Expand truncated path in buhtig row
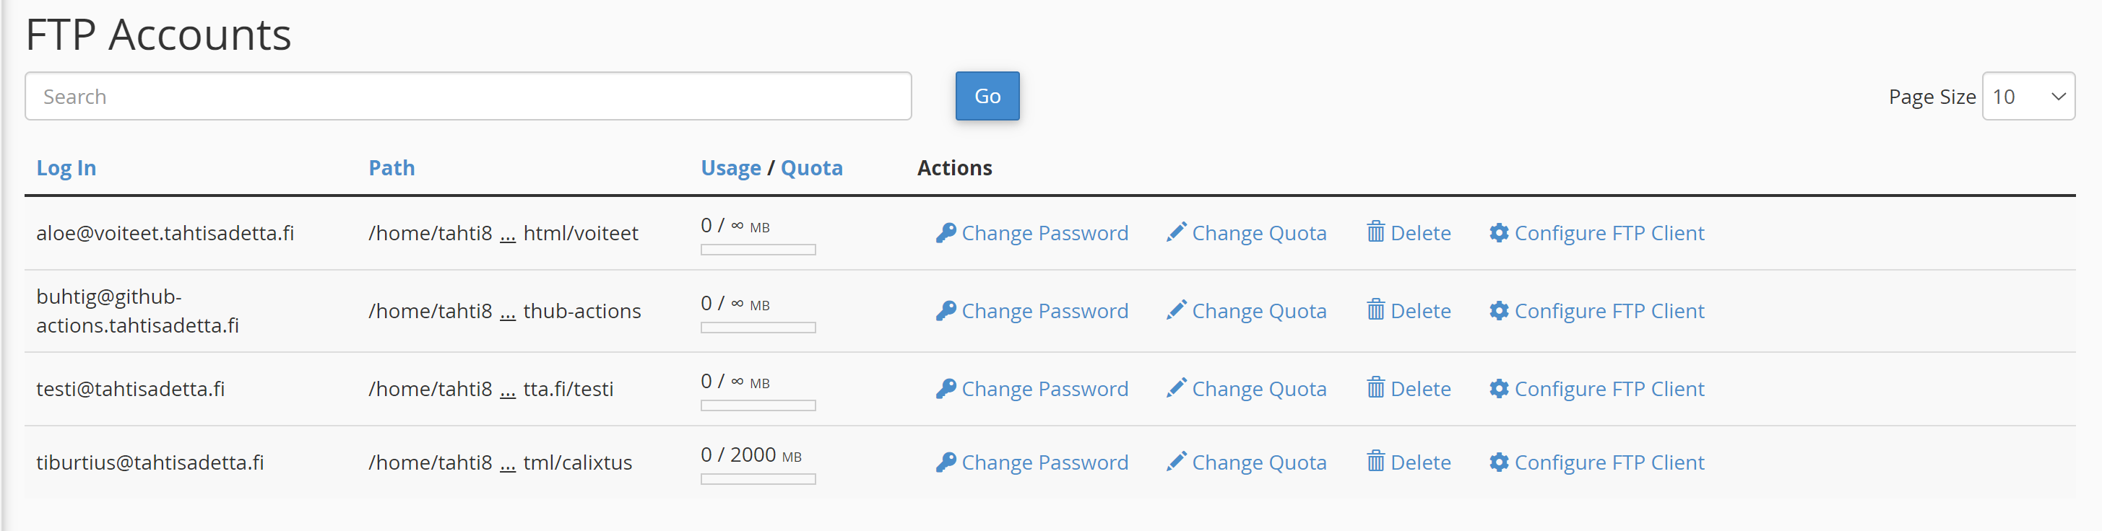This screenshot has height=531, width=2102. [x=508, y=312]
